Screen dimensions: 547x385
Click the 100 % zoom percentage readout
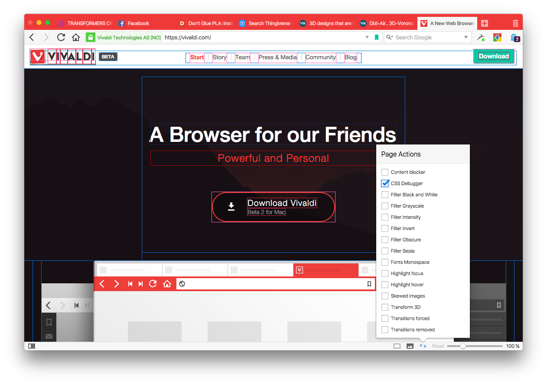(x=513, y=346)
